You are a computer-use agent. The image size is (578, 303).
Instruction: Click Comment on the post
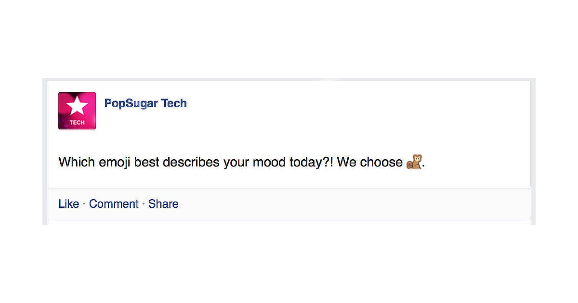pyautogui.click(x=114, y=204)
